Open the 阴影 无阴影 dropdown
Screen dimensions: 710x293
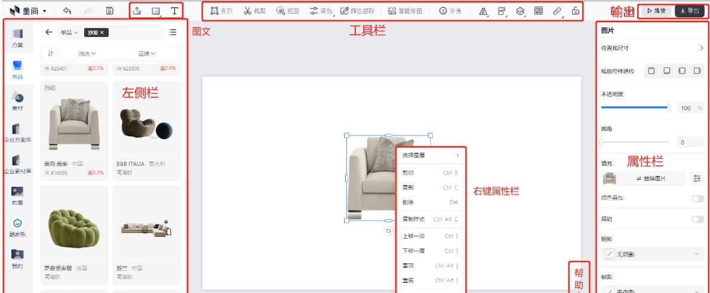tap(653, 254)
